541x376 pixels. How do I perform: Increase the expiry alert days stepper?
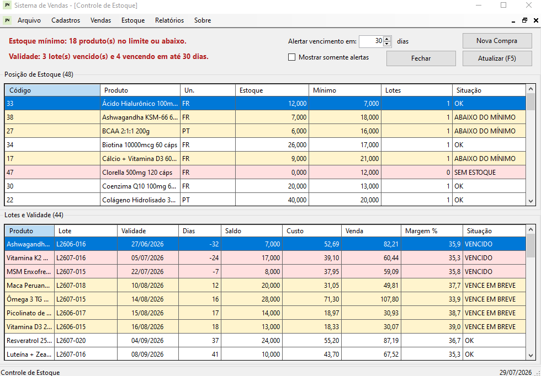(x=387, y=39)
